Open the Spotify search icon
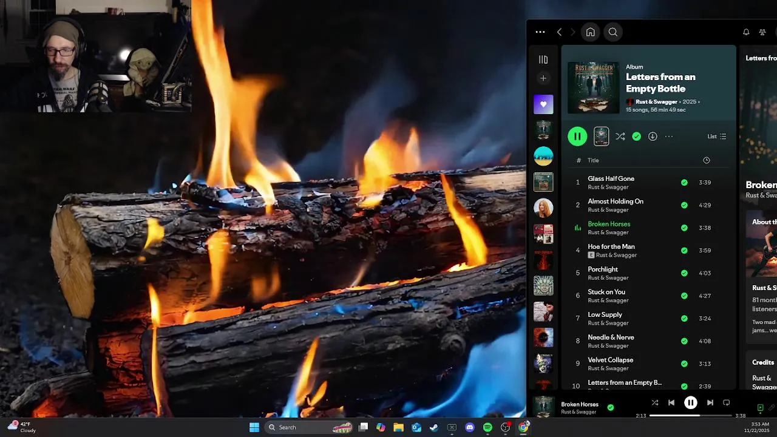This screenshot has width=777, height=437. click(x=613, y=32)
